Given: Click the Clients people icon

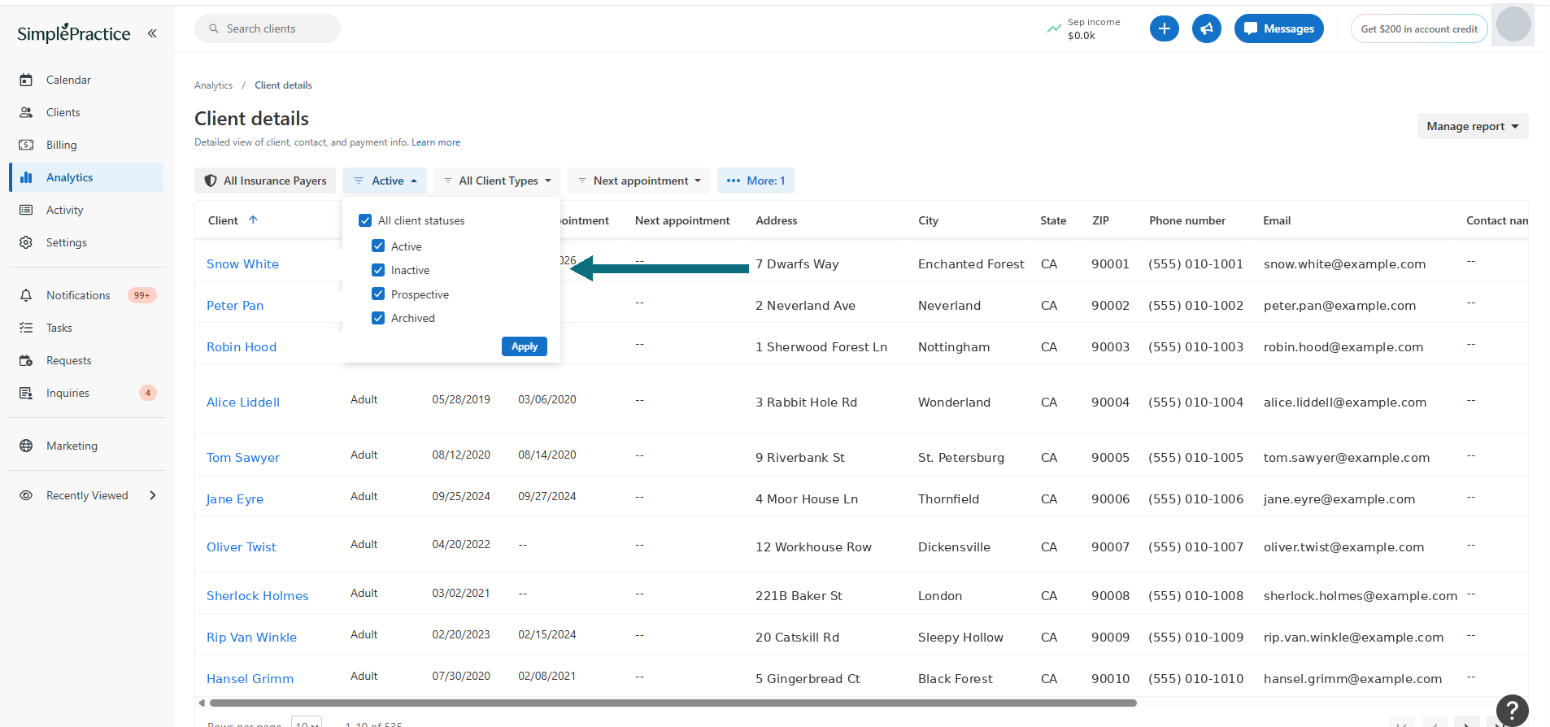Looking at the screenshot, I should pyautogui.click(x=26, y=112).
